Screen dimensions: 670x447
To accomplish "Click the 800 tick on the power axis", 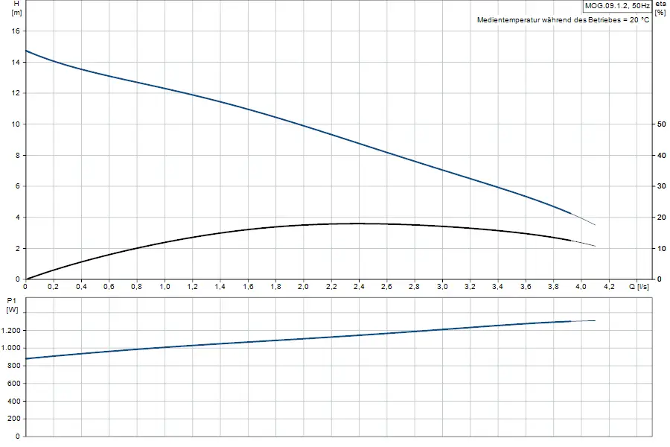I will (13, 366).
